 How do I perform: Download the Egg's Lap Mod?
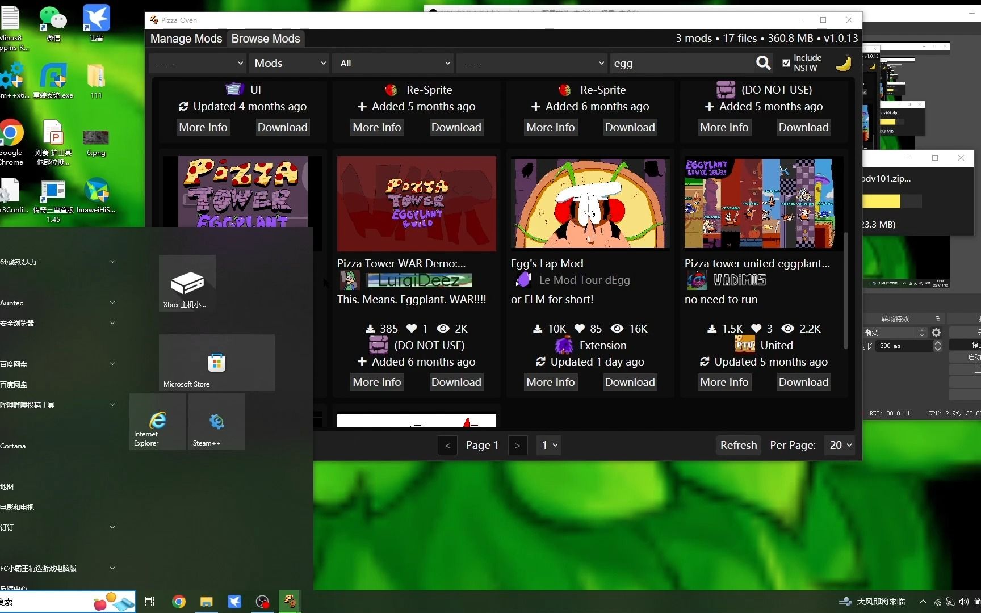[630, 382]
